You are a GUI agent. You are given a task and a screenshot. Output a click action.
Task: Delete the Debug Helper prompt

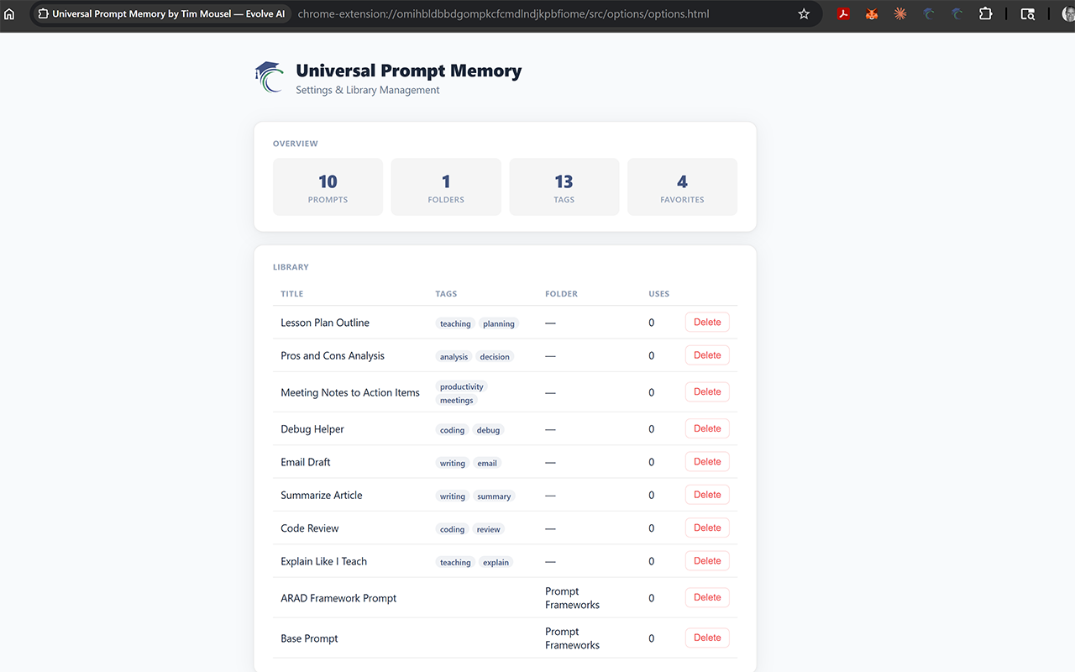pyautogui.click(x=706, y=428)
